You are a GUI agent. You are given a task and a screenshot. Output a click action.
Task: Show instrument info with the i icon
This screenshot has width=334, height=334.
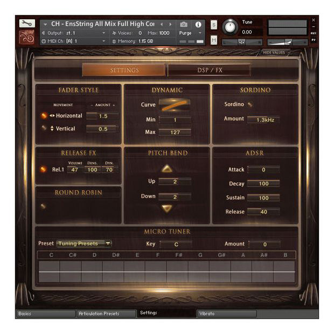pos(198,24)
